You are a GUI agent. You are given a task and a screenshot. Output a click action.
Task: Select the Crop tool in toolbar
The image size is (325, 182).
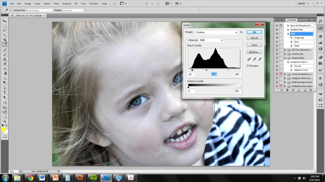[5, 39]
